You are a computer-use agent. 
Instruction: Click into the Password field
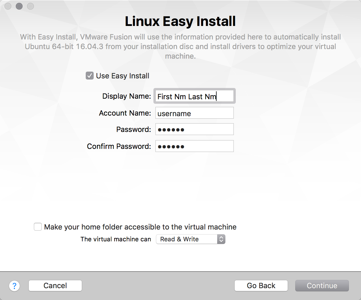click(x=195, y=129)
